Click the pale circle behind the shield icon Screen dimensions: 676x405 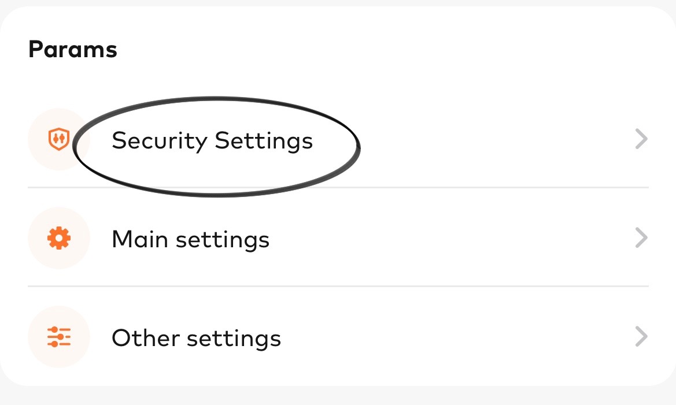(x=40, y=124)
